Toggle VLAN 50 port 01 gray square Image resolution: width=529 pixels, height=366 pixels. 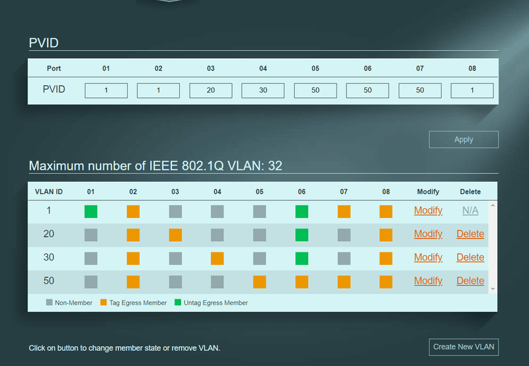click(91, 281)
